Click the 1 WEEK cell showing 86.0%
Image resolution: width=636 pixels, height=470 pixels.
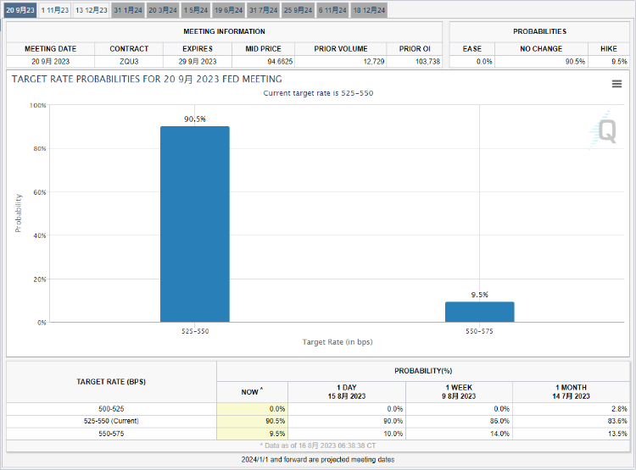pos(459,421)
